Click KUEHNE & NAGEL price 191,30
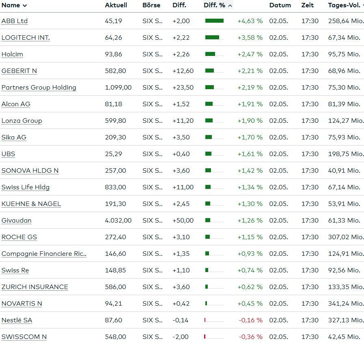 pos(115,204)
